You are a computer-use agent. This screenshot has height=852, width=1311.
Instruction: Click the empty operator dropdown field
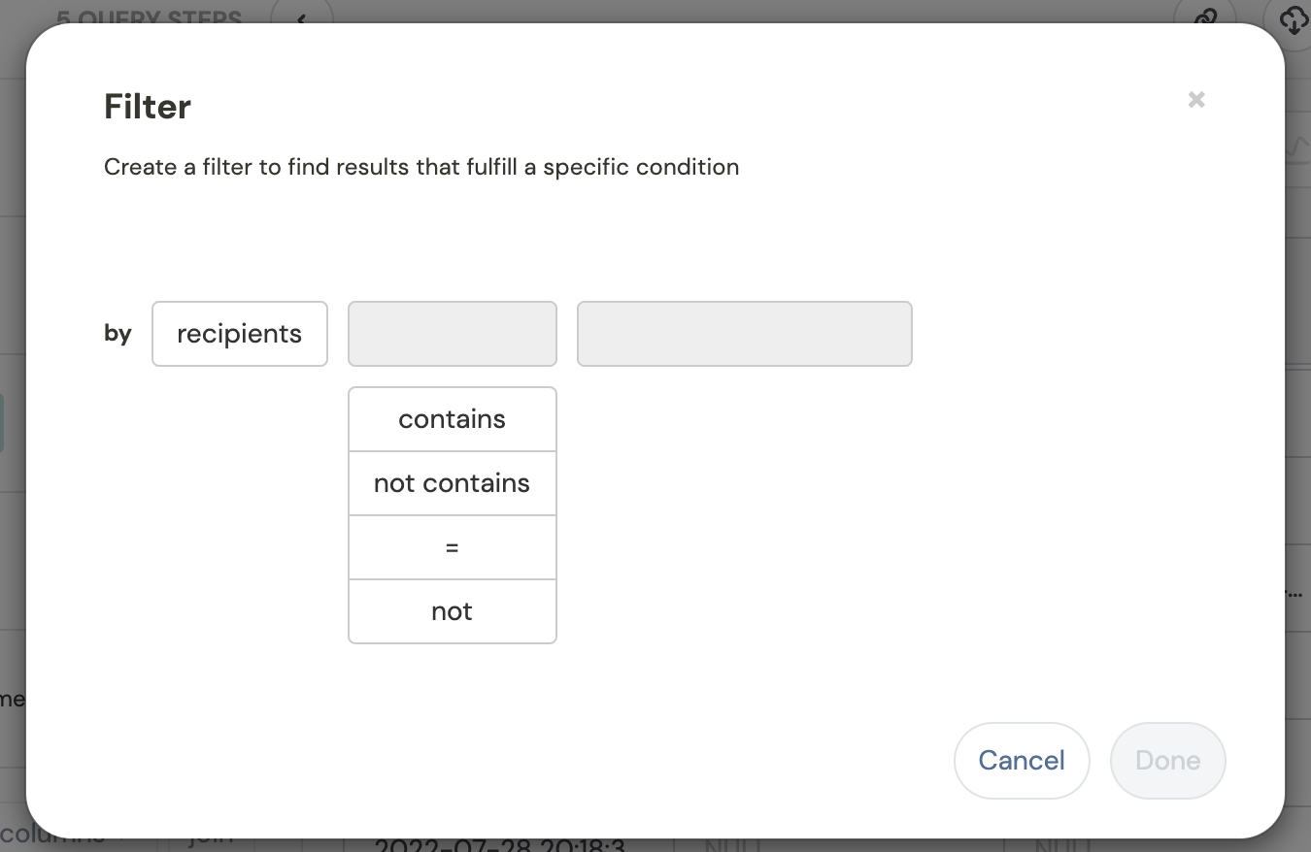pos(453,334)
